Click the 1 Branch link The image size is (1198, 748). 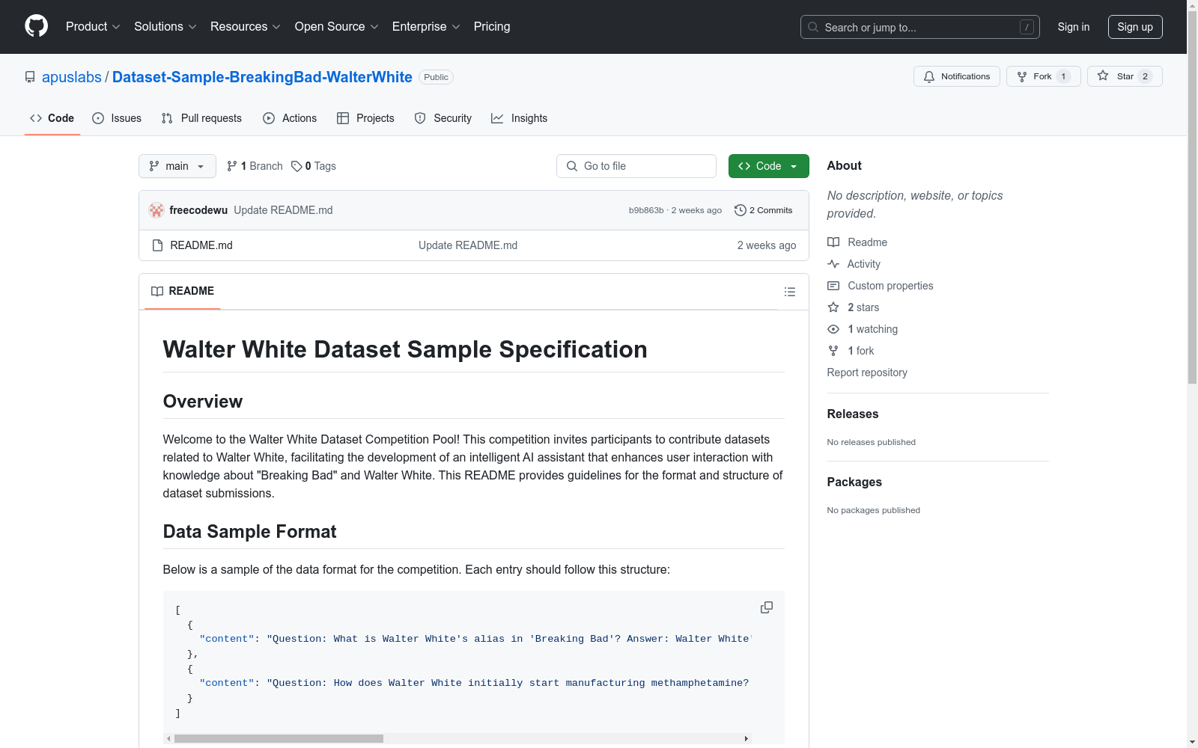point(255,166)
